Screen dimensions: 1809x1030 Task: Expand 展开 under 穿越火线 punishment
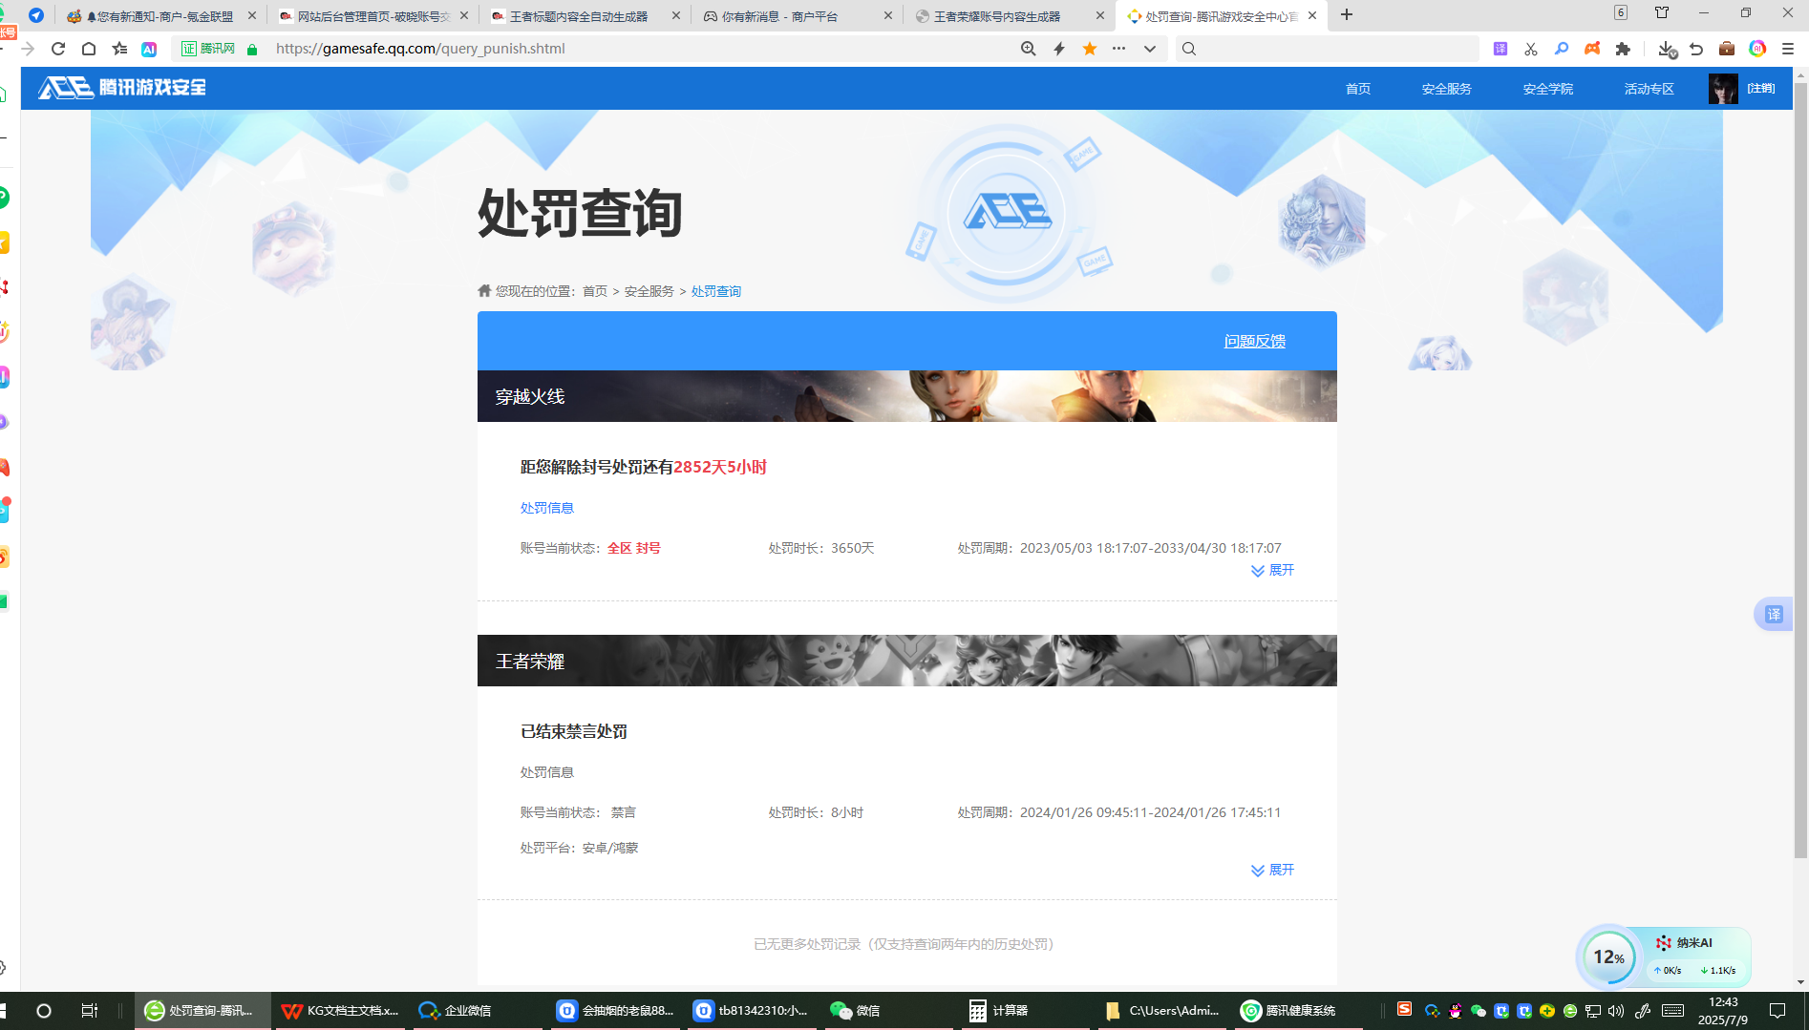[1273, 570]
